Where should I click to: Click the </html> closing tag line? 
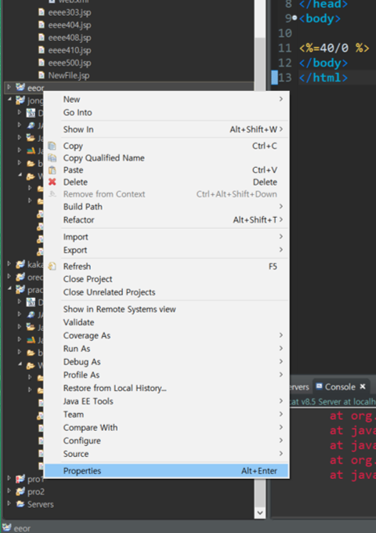tap(323, 78)
